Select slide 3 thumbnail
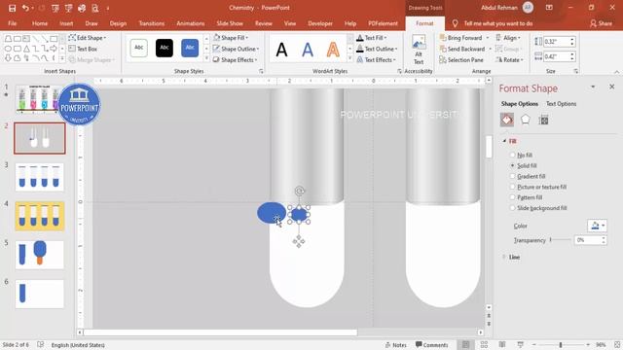 pos(39,177)
